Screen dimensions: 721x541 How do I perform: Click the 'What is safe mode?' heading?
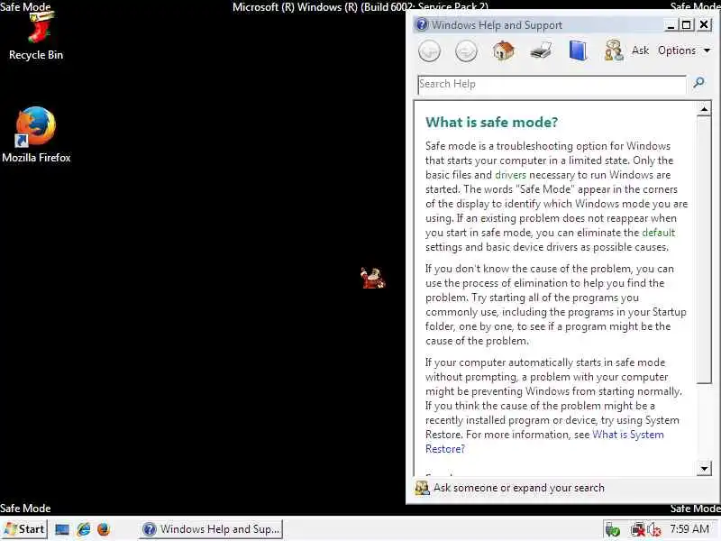coord(491,123)
